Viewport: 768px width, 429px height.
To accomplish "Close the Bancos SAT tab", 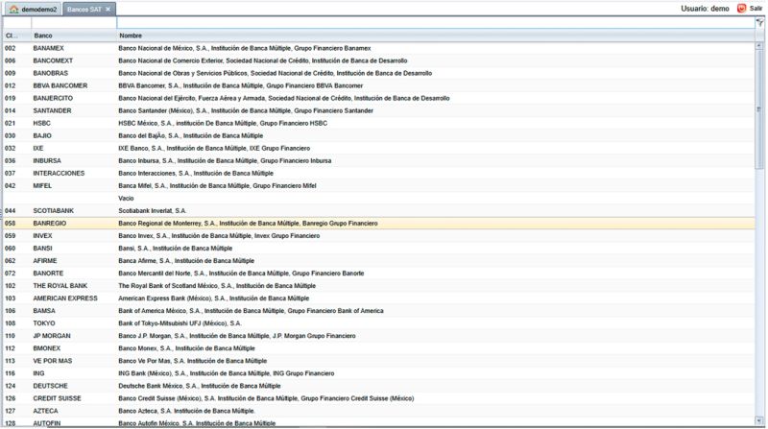I will tap(108, 10).
